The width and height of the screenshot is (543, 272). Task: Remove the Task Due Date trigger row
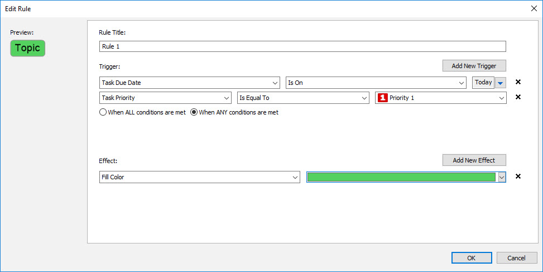518,82
